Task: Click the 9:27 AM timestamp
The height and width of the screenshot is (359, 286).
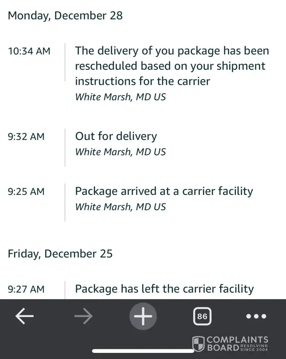Action: pyautogui.click(x=26, y=289)
